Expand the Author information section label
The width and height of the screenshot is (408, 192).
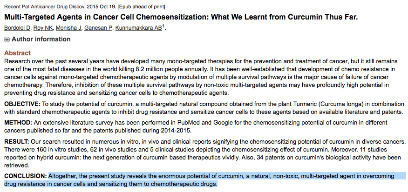pyautogui.click(x=41, y=39)
